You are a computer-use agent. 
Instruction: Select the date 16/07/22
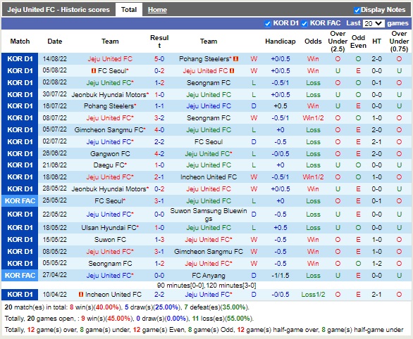point(55,106)
